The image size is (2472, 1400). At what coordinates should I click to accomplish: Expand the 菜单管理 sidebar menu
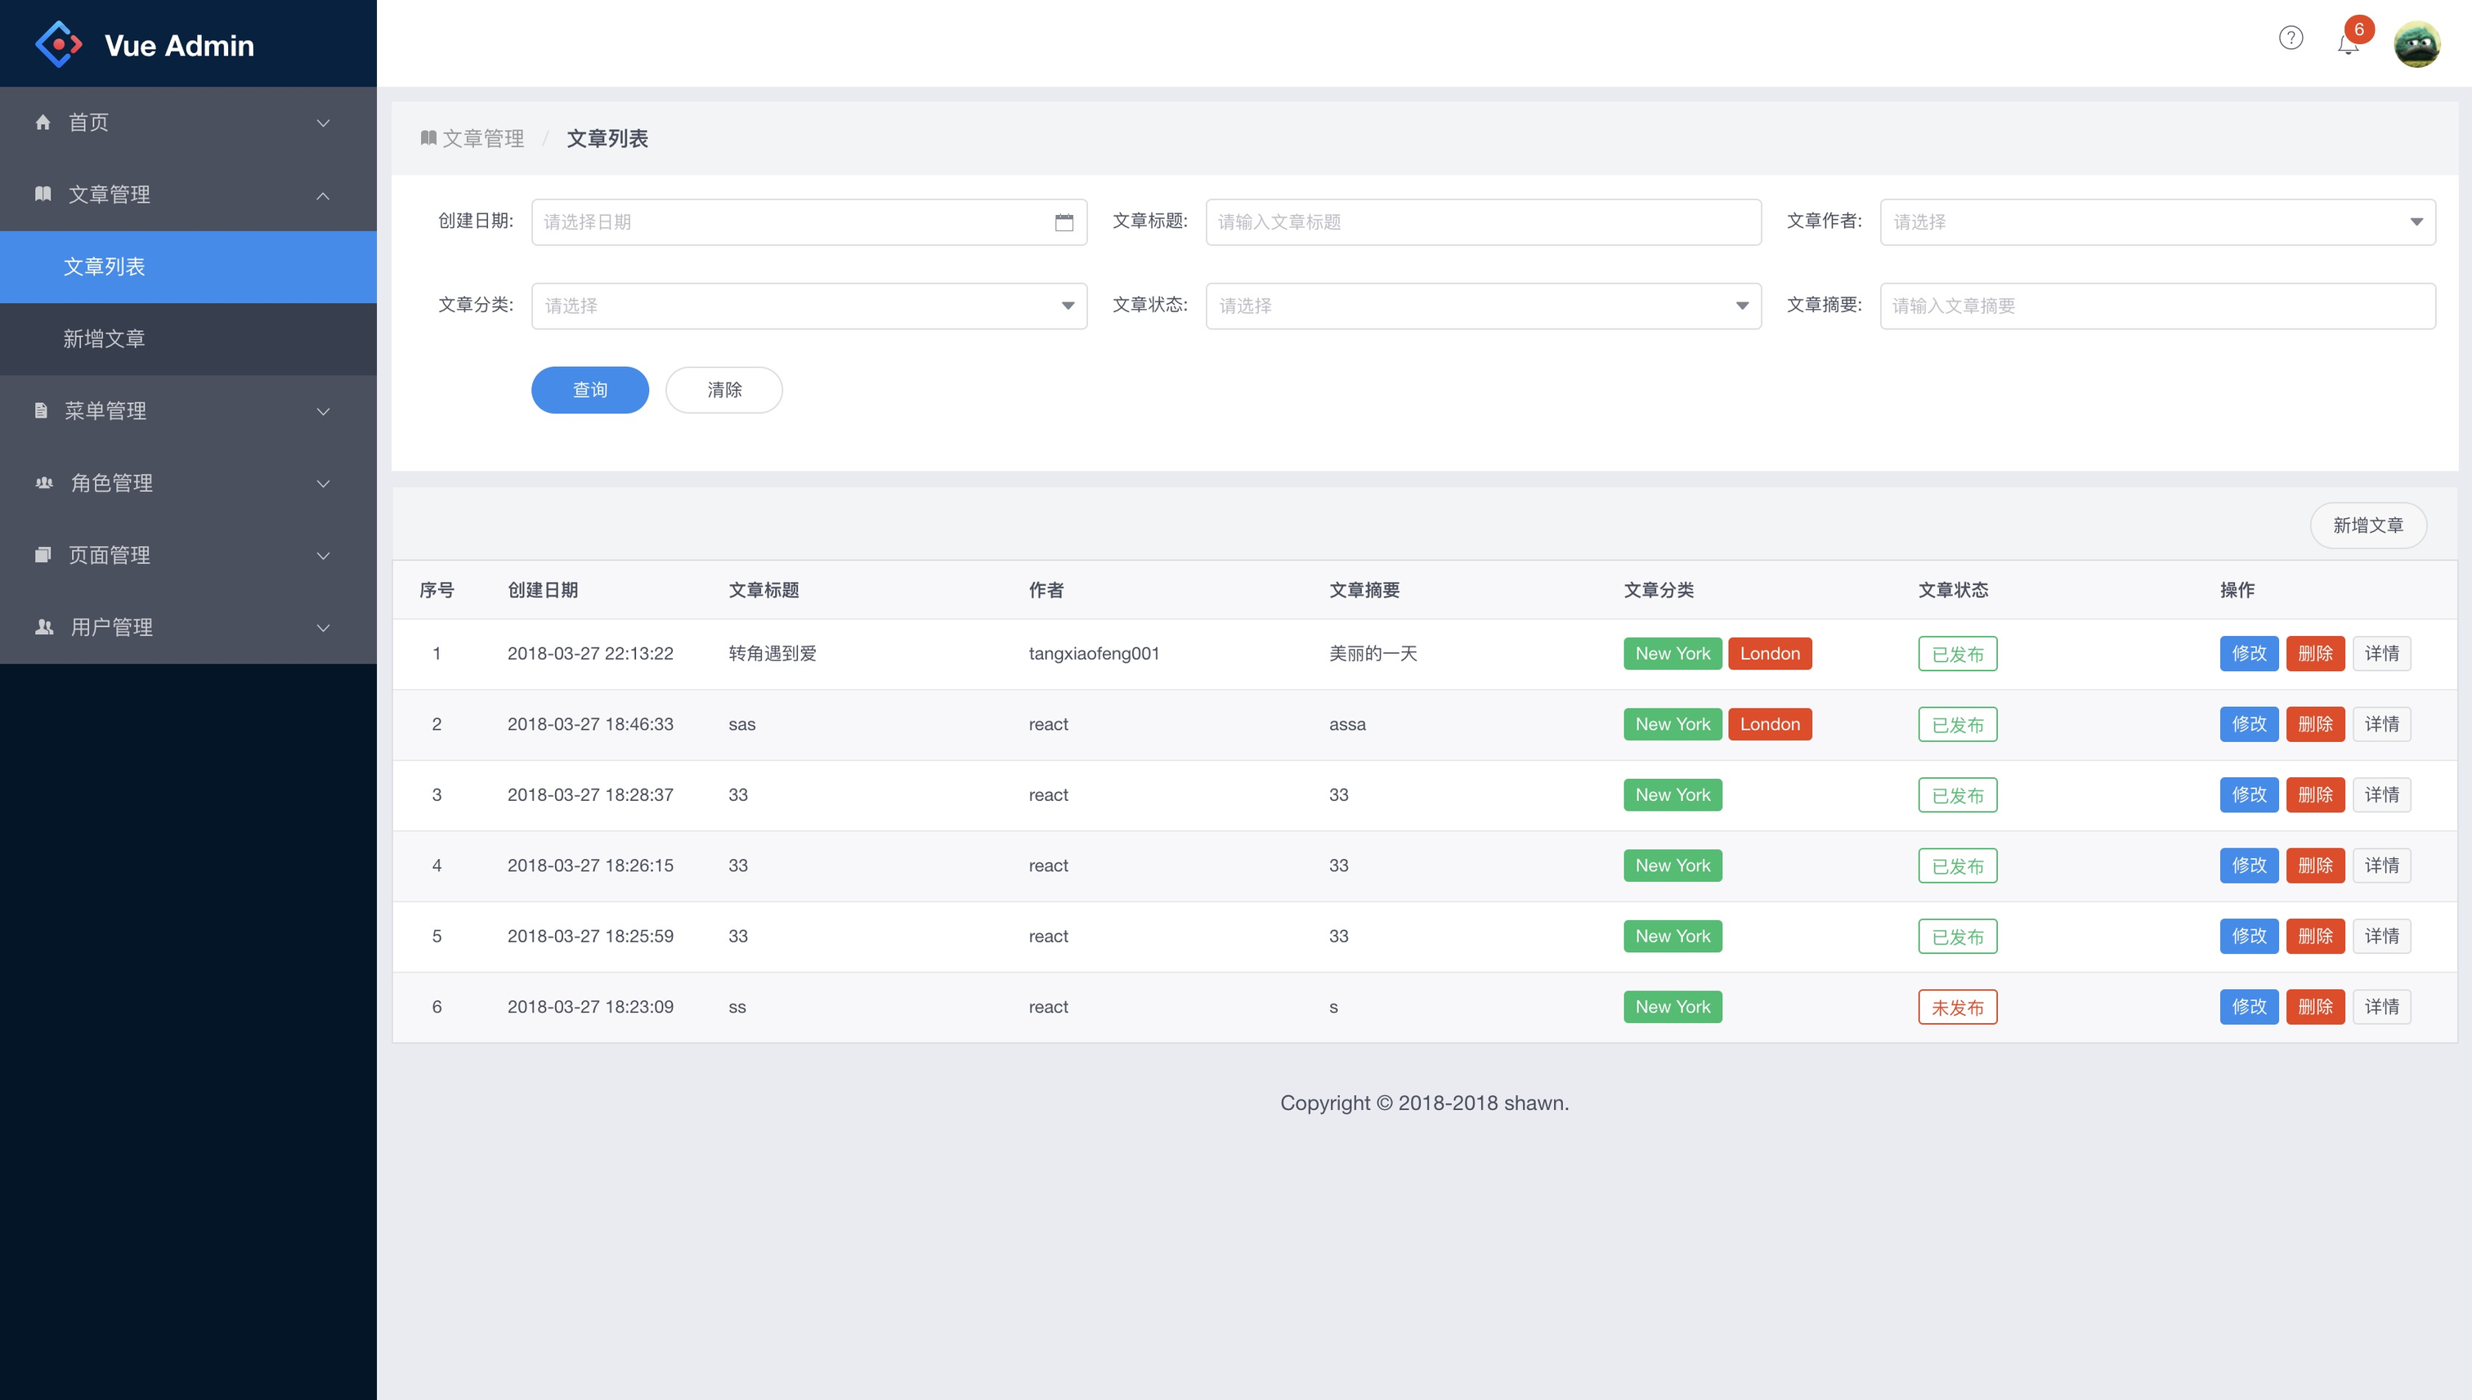pos(187,410)
